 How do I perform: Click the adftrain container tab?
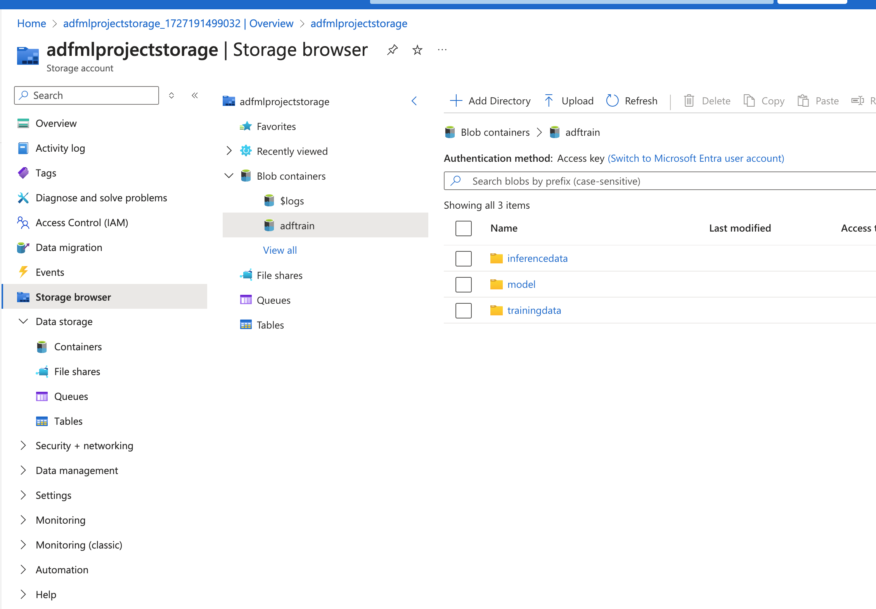298,225
